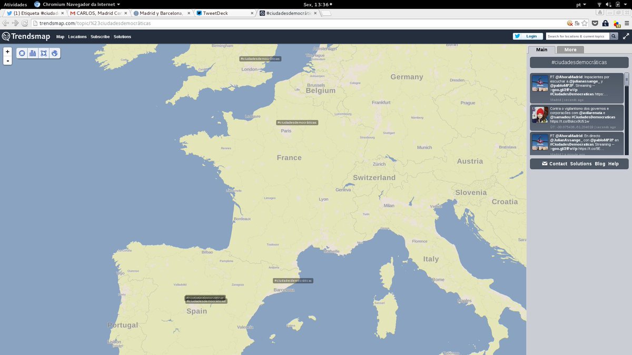
Task: Zoom out the map with minus button
Action: 7,60
